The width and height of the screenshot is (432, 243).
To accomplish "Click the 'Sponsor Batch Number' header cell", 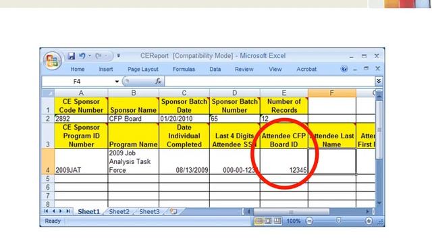I will click(x=234, y=106).
